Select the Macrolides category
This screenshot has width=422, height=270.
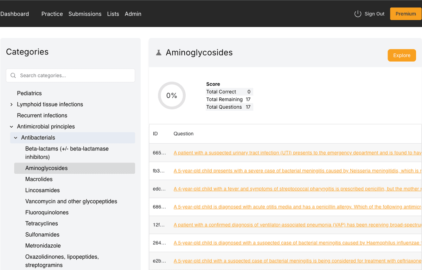(39, 179)
